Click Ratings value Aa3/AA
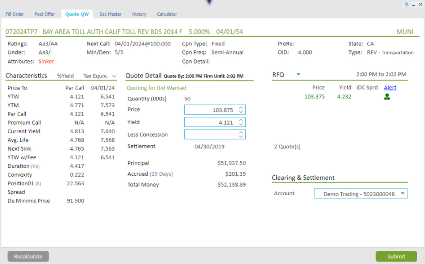The image size is (425, 264). 48,44
